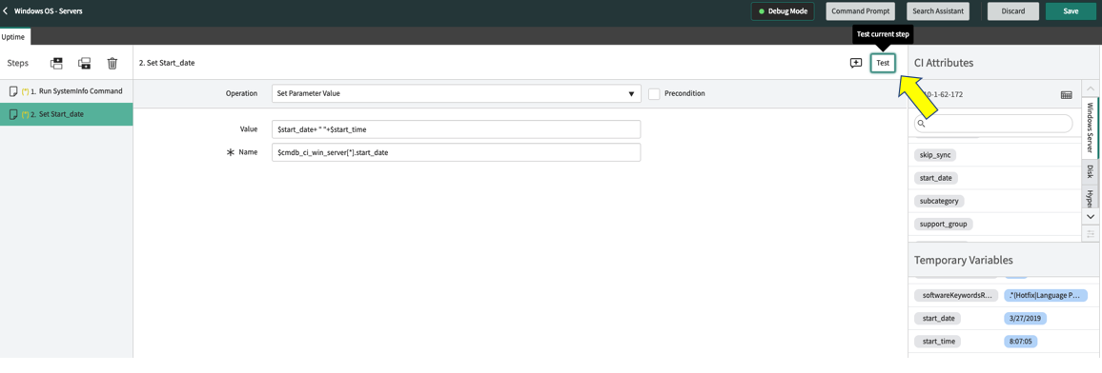The height and width of the screenshot is (373, 1102).
Task: Add a step above using Steps toolbar icon
Action: pyautogui.click(x=57, y=63)
